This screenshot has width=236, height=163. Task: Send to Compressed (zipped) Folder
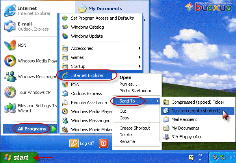(x=197, y=102)
